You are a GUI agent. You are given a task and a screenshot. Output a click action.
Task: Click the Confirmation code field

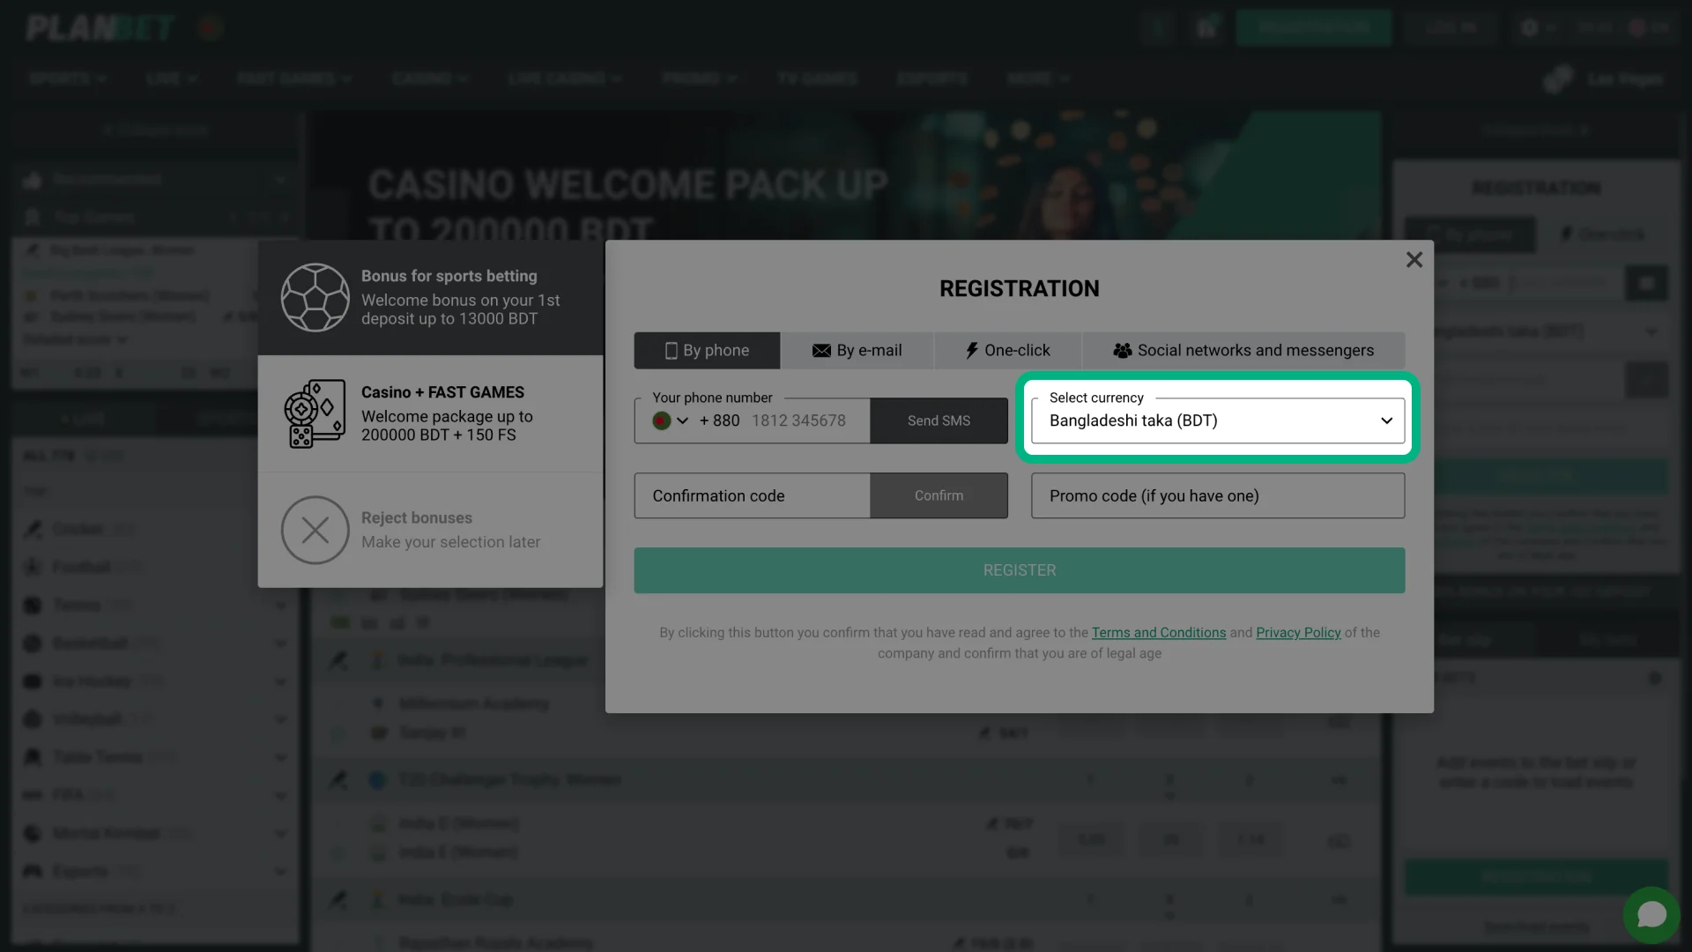(x=752, y=496)
